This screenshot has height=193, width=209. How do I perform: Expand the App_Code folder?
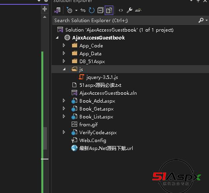pos(64,45)
